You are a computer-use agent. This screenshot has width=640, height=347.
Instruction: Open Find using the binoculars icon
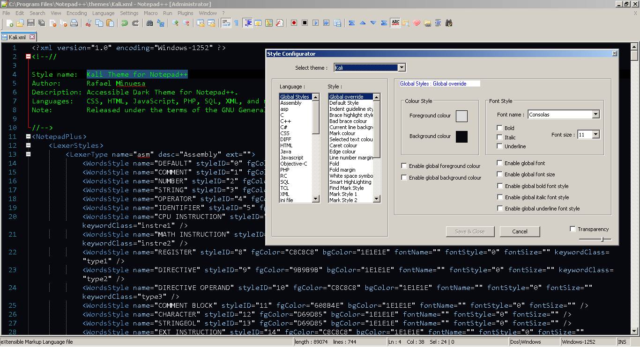pos(149,23)
